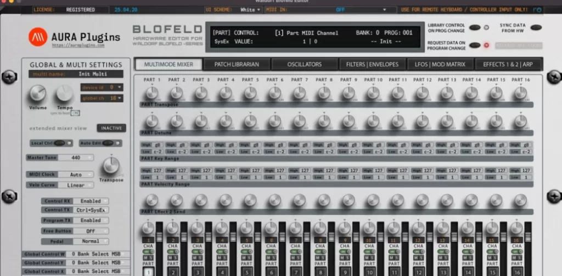Toggle the Local Ctrl switch

pyautogui.click(x=59, y=143)
